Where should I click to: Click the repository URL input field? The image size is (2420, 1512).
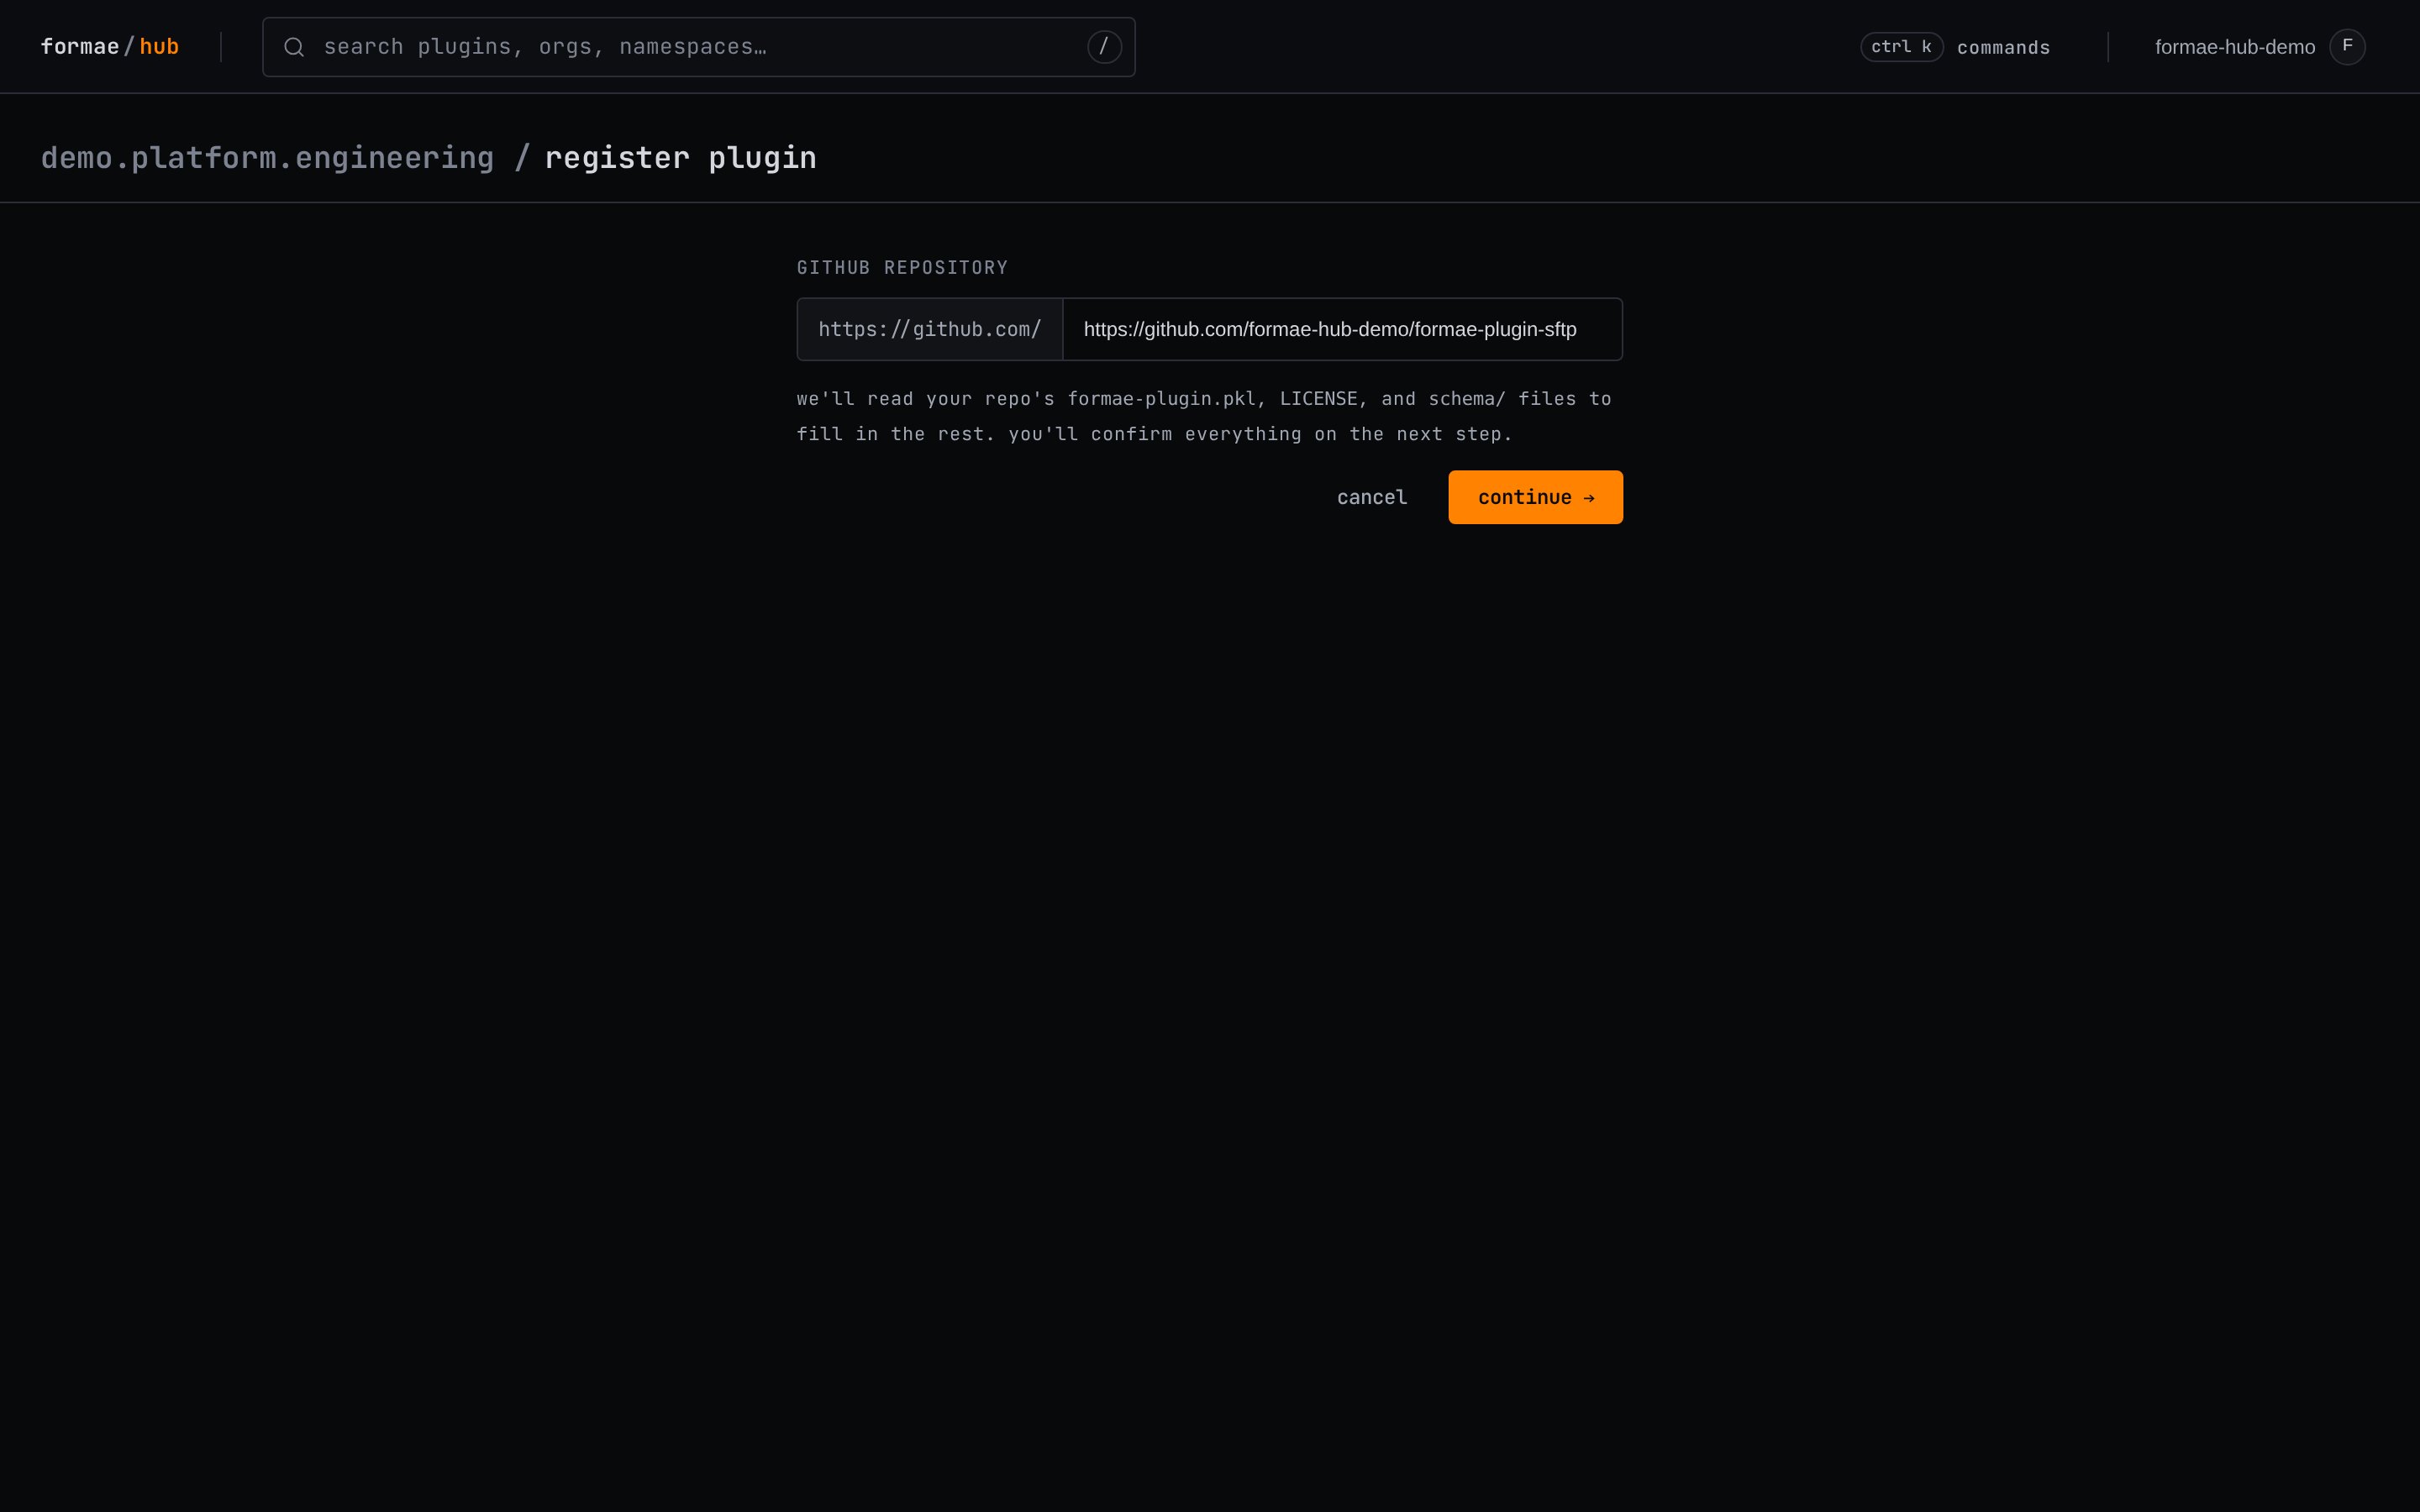click(1342, 329)
